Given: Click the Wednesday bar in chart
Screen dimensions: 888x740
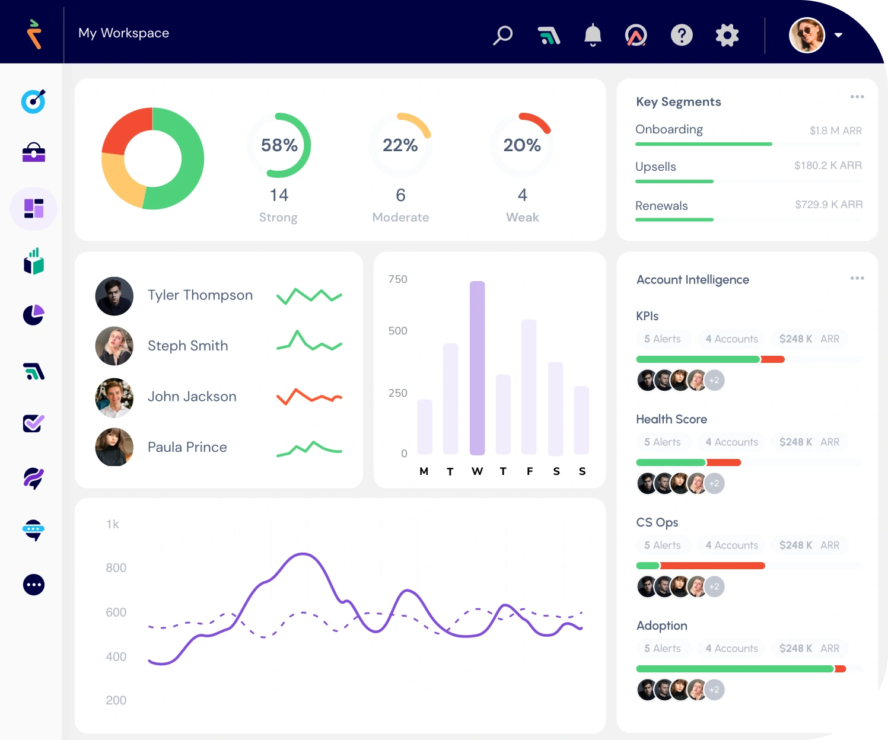Looking at the screenshot, I should [x=478, y=368].
